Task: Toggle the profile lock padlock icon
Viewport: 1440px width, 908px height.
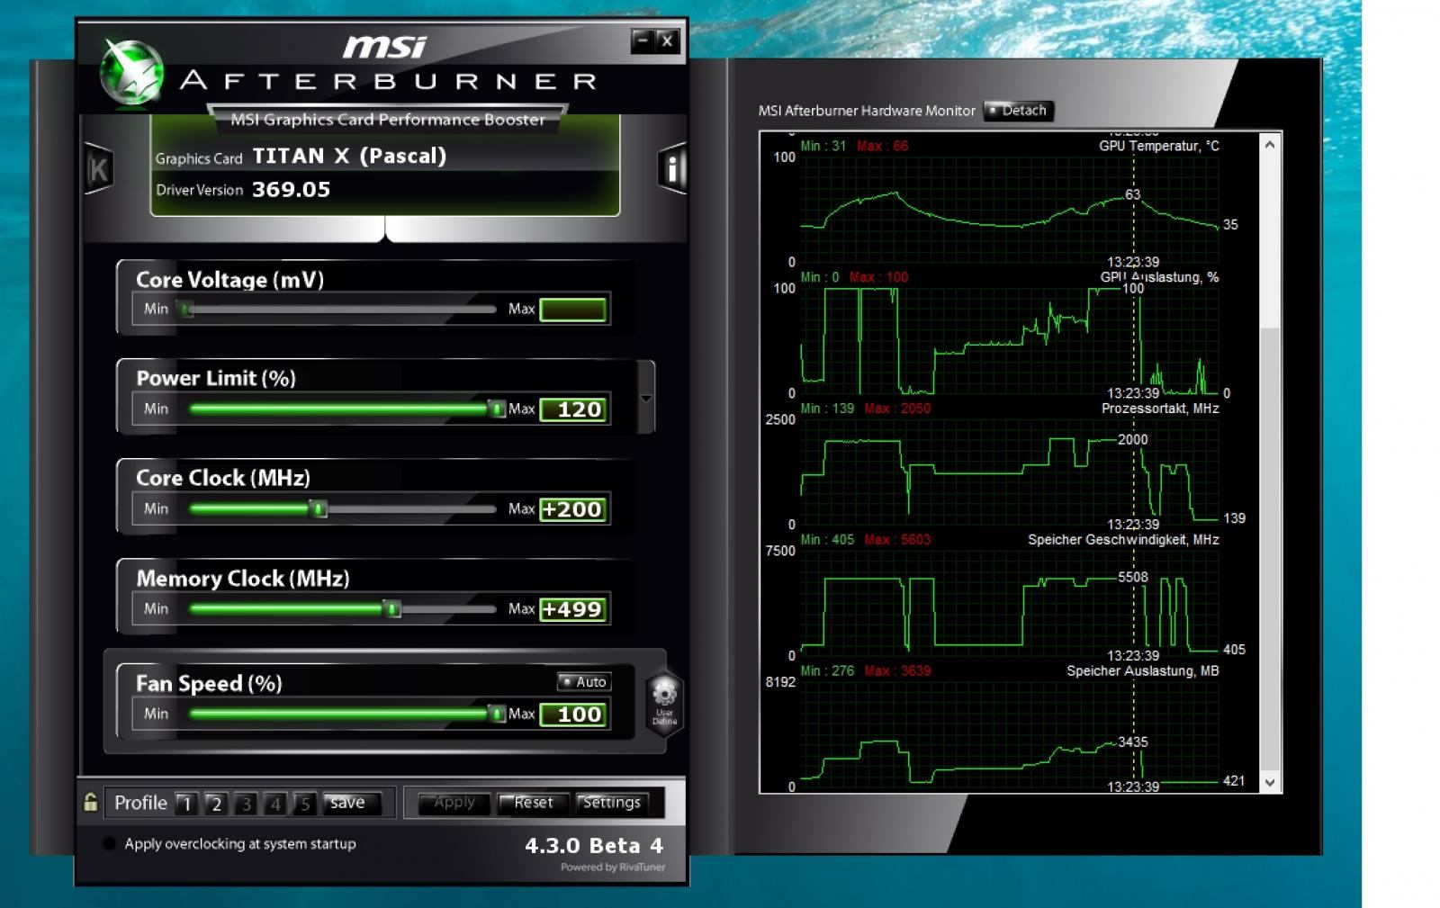Action: 90,802
